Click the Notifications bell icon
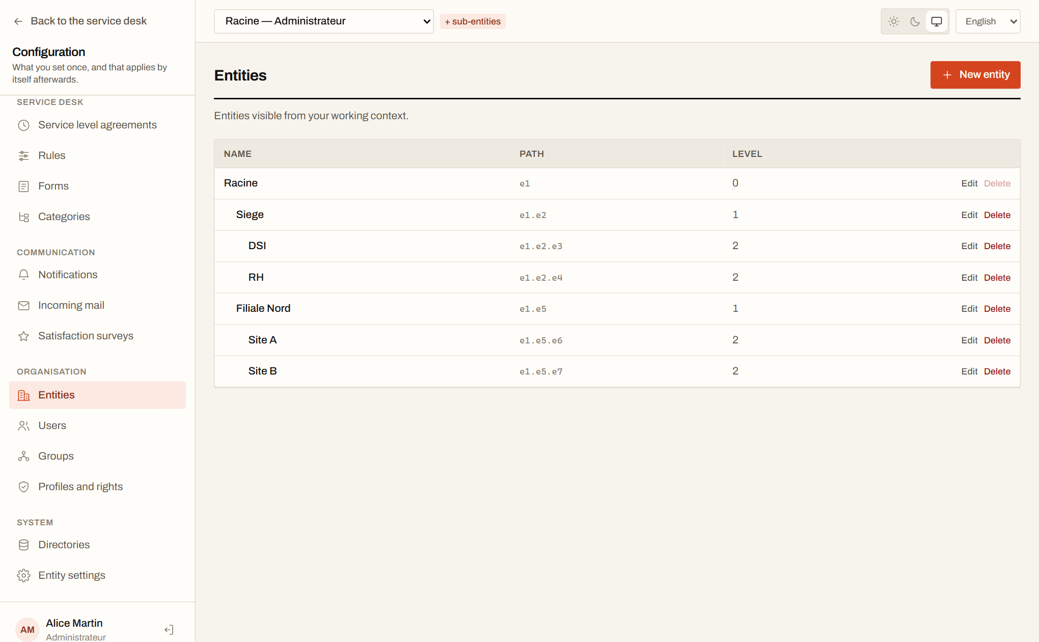The image size is (1039, 642). (x=23, y=275)
